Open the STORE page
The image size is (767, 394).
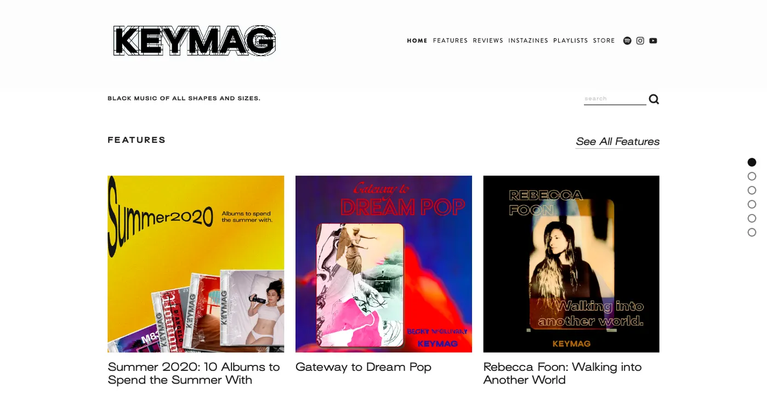(x=604, y=40)
